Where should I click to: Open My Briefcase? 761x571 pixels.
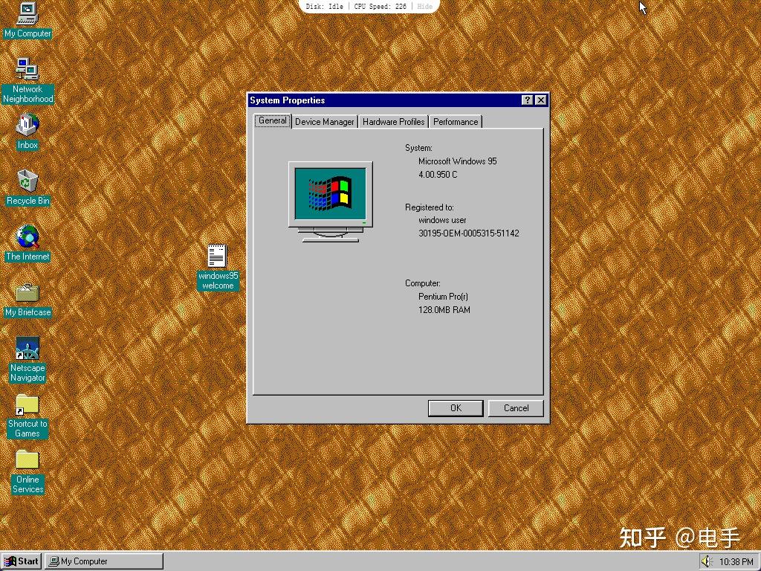(27, 295)
